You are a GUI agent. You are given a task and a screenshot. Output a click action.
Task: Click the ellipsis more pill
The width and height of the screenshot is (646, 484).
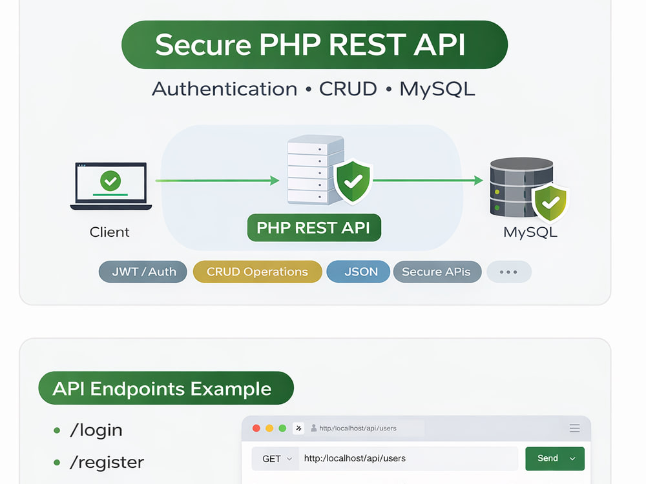point(509,272)
